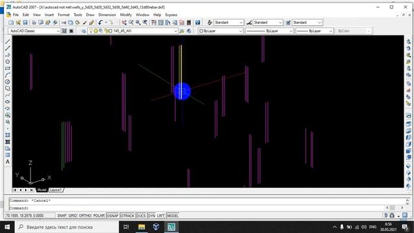
Task: Click the Zoom Window icon
Action: click(x=138, y=23)
